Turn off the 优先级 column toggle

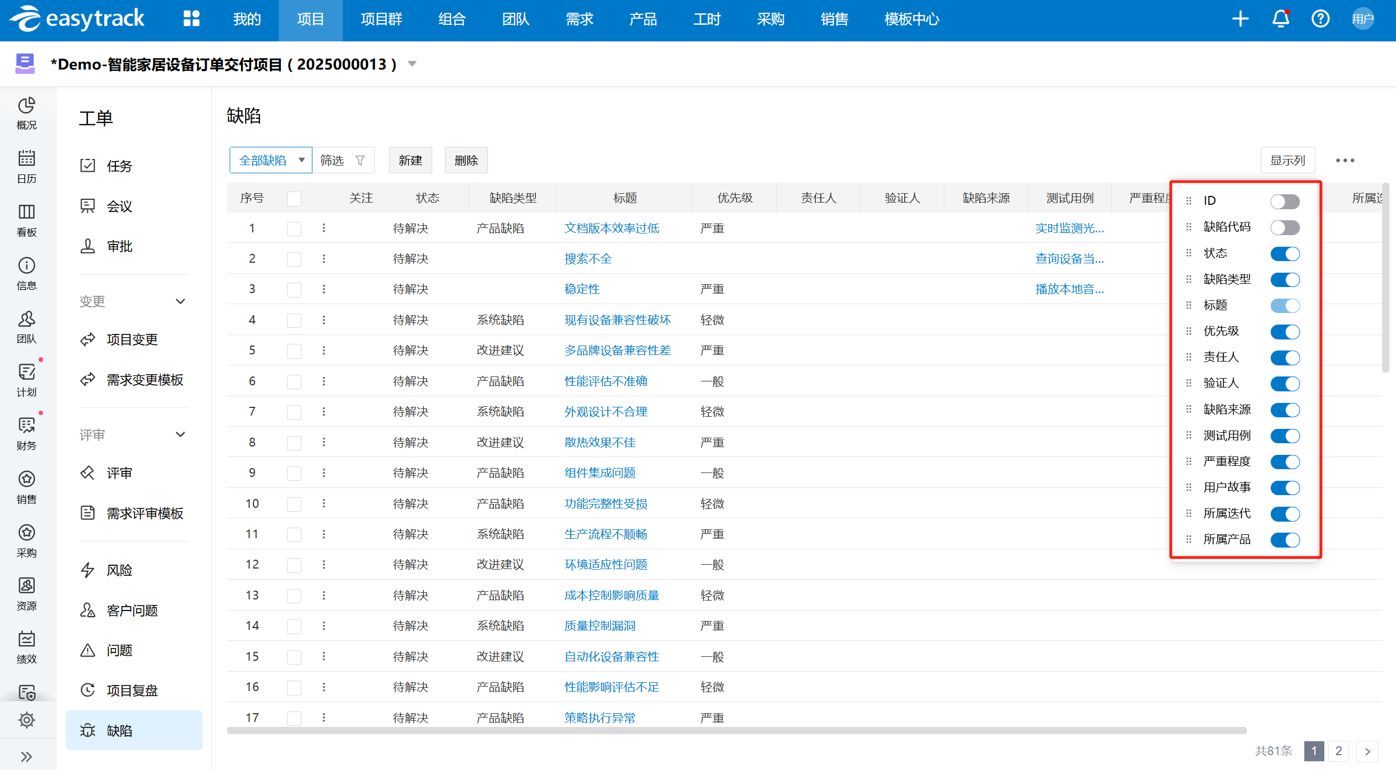click(x=1284, y=332)
